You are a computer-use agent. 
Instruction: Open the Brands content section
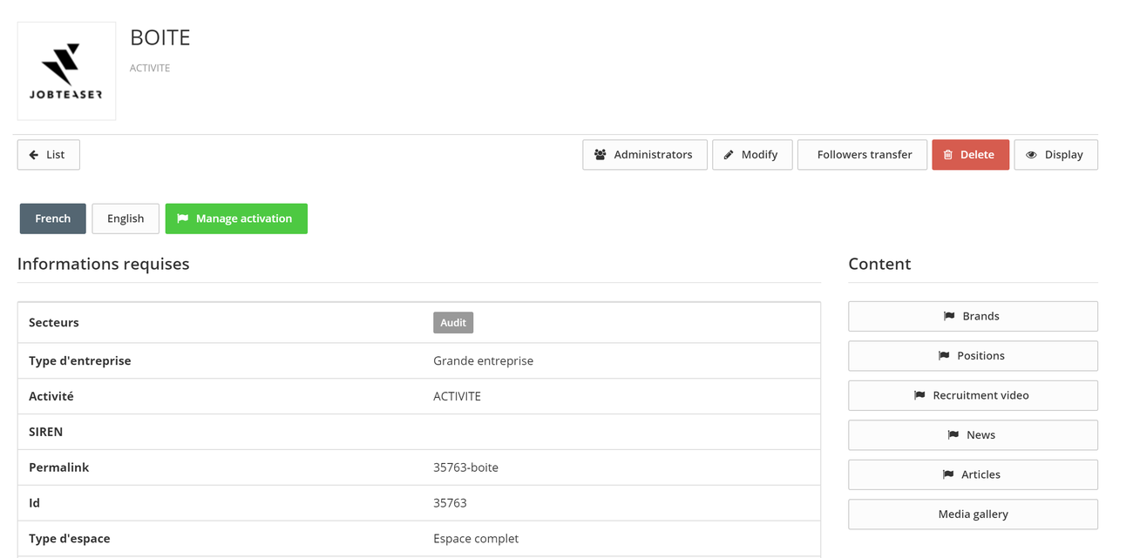[973, 316]
